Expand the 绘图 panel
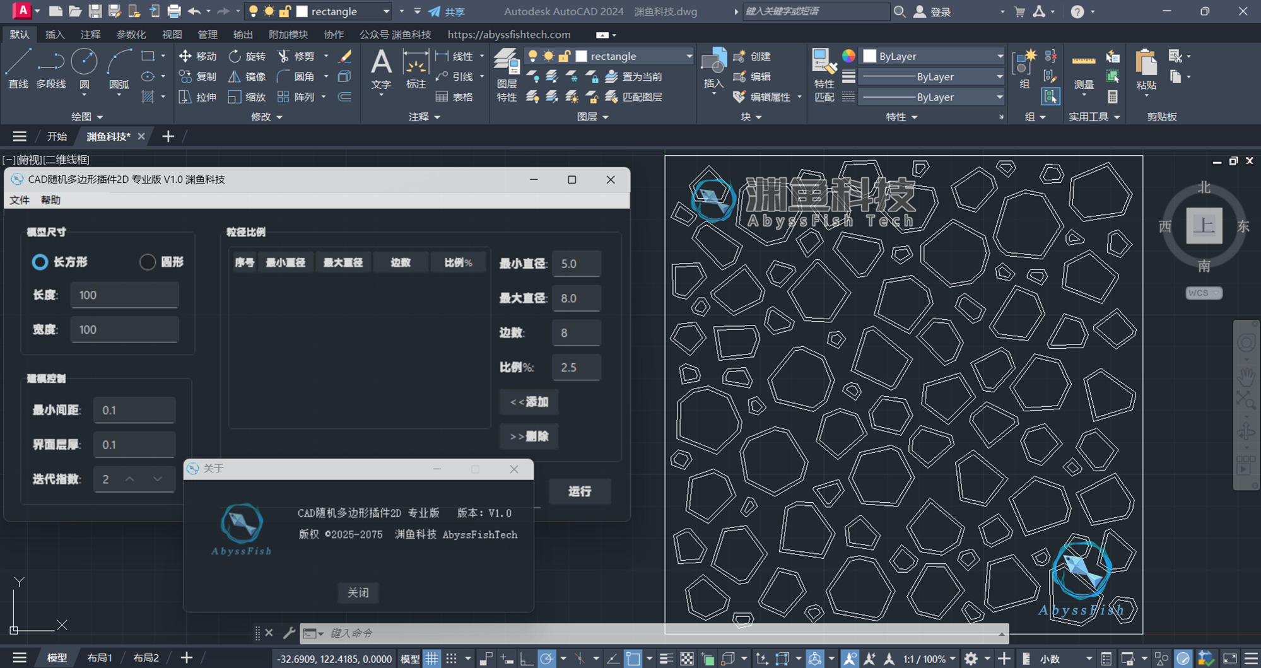Image resolution: width=1261 pixels, height=668 pixels. coord(87,117)
